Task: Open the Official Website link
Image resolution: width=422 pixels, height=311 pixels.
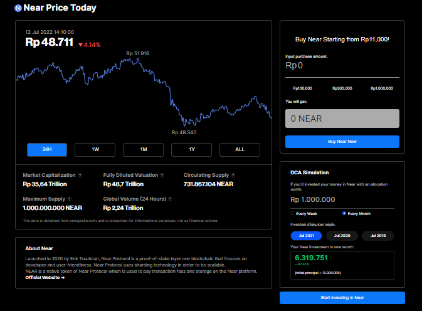Action: click(x=45, y=278)
